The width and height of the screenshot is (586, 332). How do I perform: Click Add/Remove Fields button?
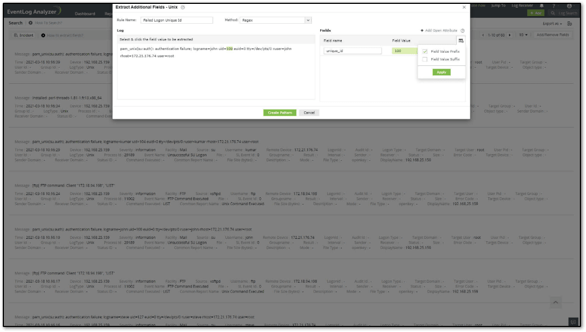coord(553,35)
